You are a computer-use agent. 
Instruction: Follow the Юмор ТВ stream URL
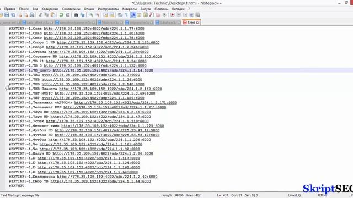pyautogui.click(x=100, y=181)
